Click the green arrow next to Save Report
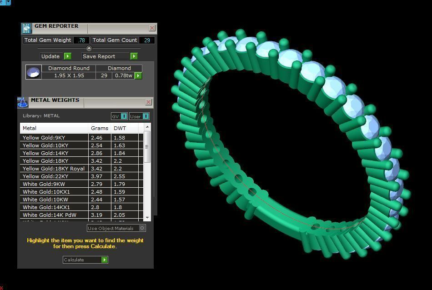Screen dimensions: 432x290 click(x=134, y=56)
